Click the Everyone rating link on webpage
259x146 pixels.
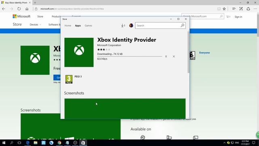click(x=204, y=53)
